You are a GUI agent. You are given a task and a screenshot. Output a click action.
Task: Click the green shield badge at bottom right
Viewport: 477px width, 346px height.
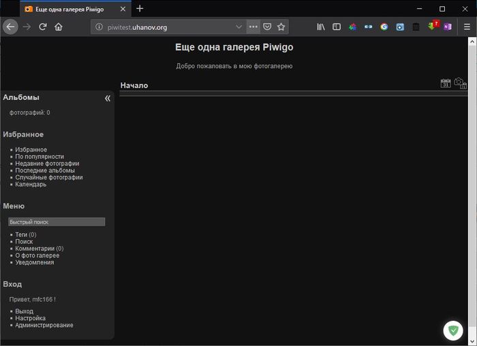452,330
